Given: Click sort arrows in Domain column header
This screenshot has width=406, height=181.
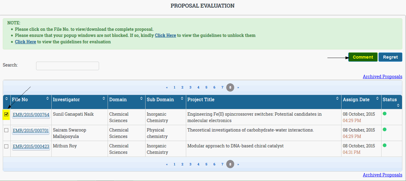Looking at the screenshot, I should [141, 99].
